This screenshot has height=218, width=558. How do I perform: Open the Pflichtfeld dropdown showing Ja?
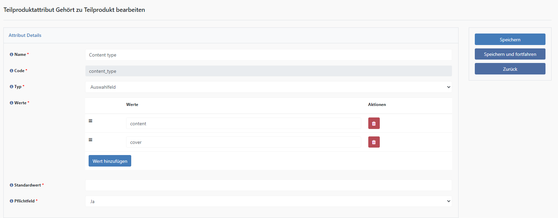click(x=268, y=201)
